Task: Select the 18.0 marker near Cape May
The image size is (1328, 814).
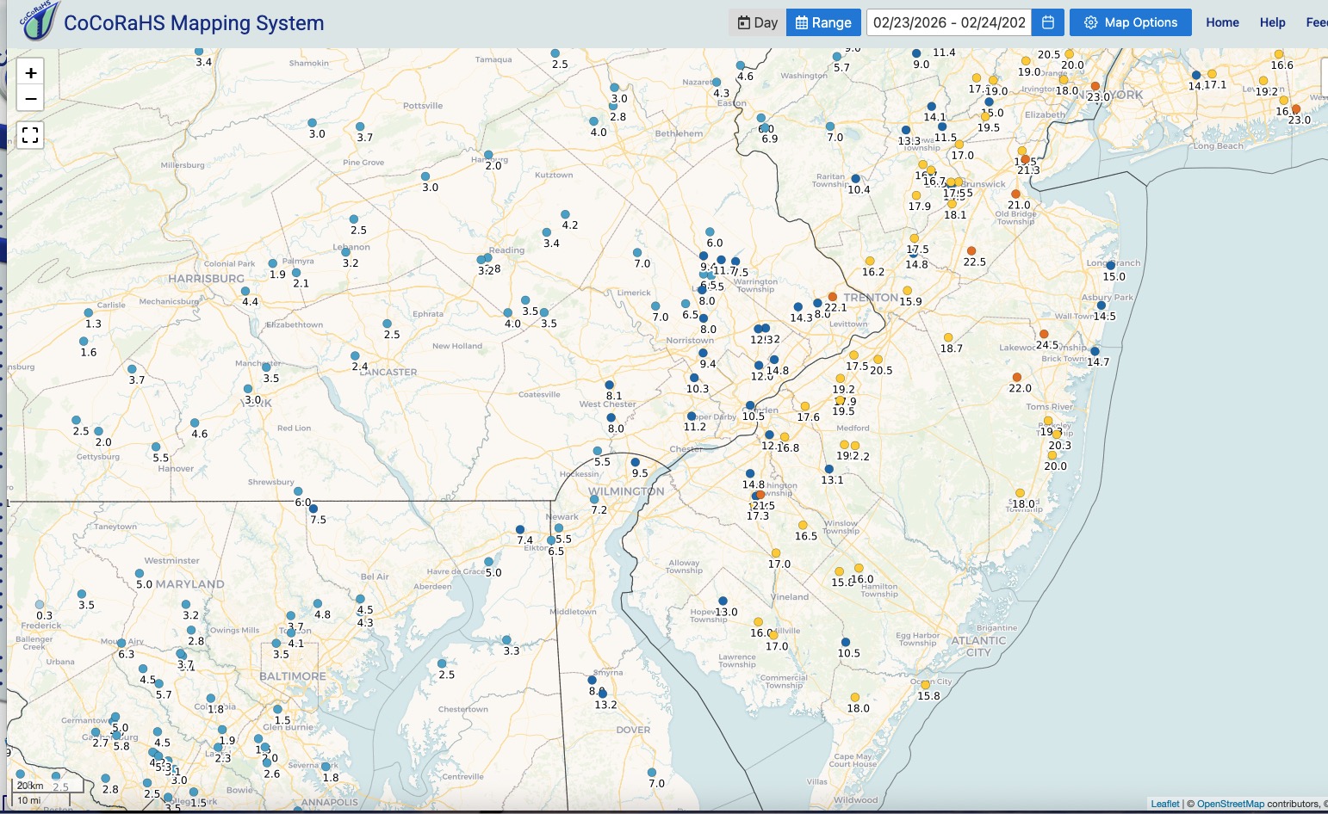Action: click(854, 697)
